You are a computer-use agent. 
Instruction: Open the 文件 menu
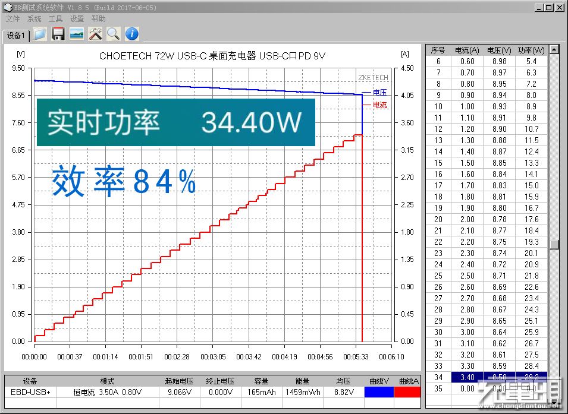click(x=12, y=19)
